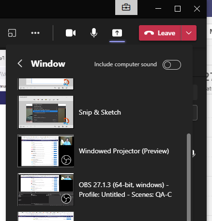Share the Snip & Sketch window thumbnail
Image resolution: width=212 pixels, height=221 pixels.
(x=45, y=112)
